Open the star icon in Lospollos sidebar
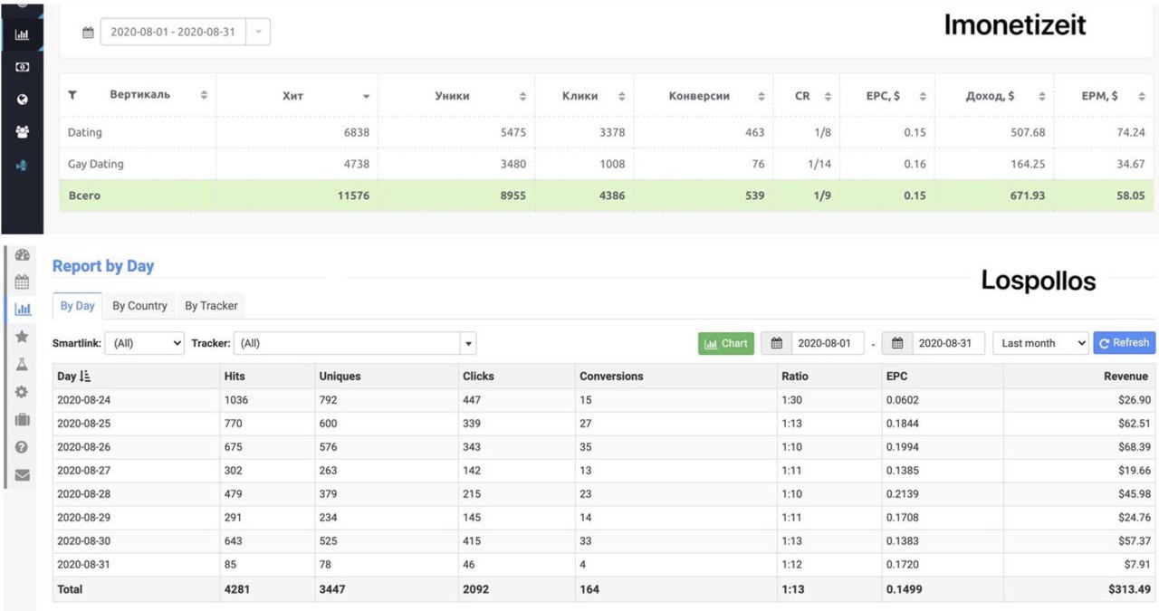 pos(22,337)
